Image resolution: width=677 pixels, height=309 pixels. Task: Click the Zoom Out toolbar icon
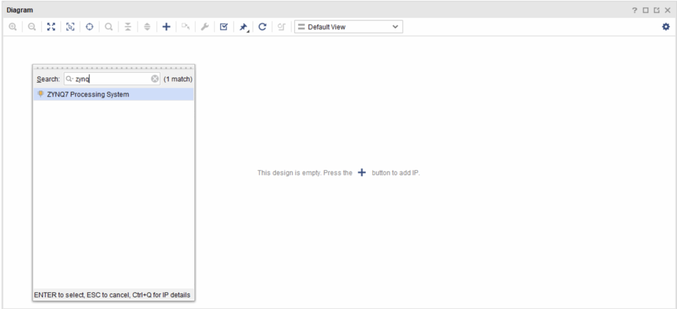(31, 27)
